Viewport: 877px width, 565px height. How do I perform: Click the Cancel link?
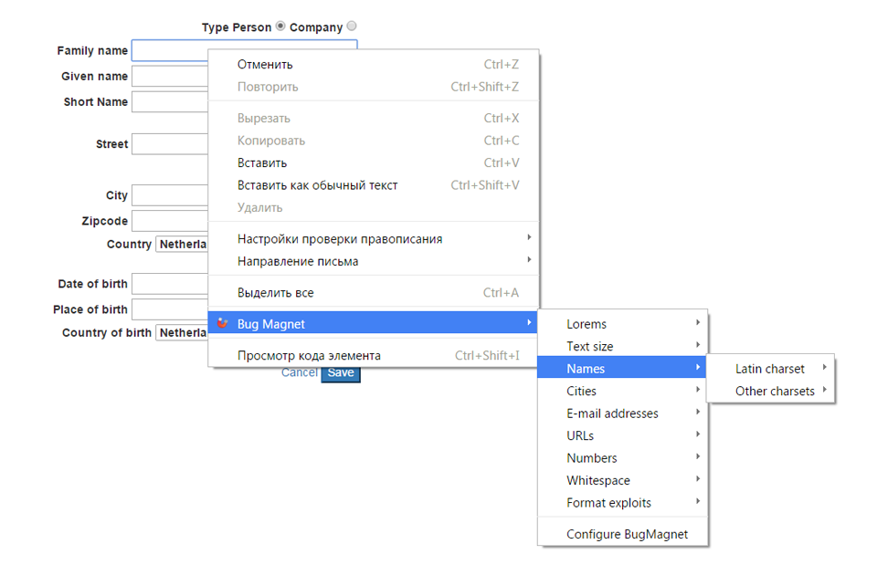(x=299, y=372)
